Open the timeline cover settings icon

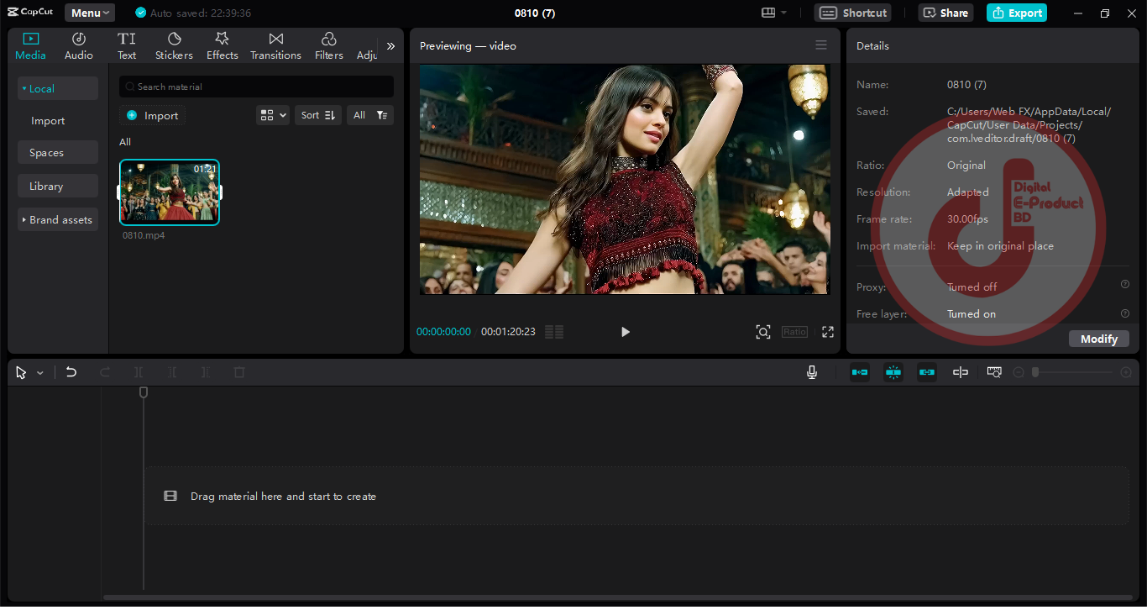pos(994,372)
